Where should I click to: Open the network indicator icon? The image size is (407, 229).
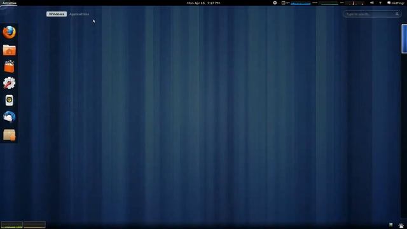pyautogui.click(x=380, y=3)
